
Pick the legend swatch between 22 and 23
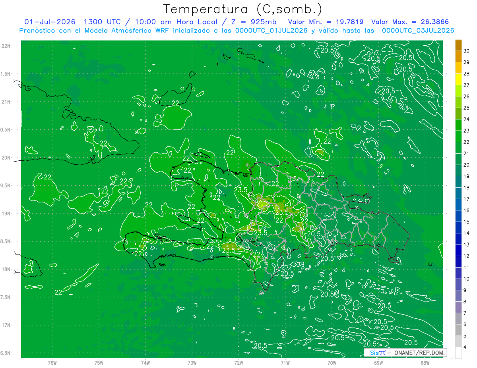(x=458, y=137)
